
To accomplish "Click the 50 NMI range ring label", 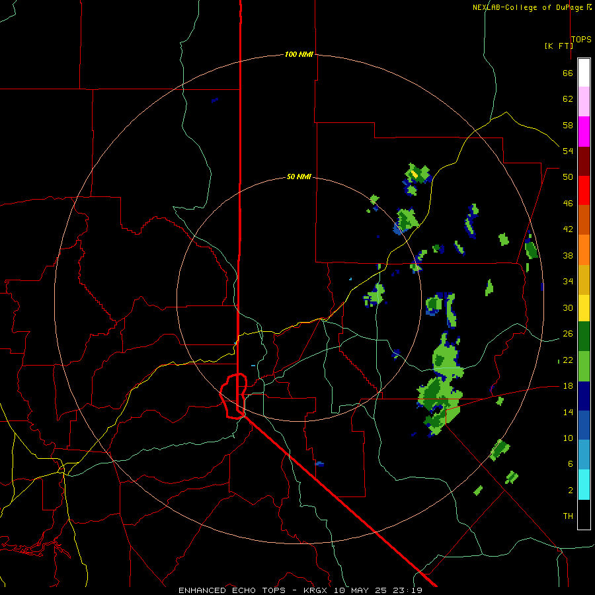I will pos(299,177).
